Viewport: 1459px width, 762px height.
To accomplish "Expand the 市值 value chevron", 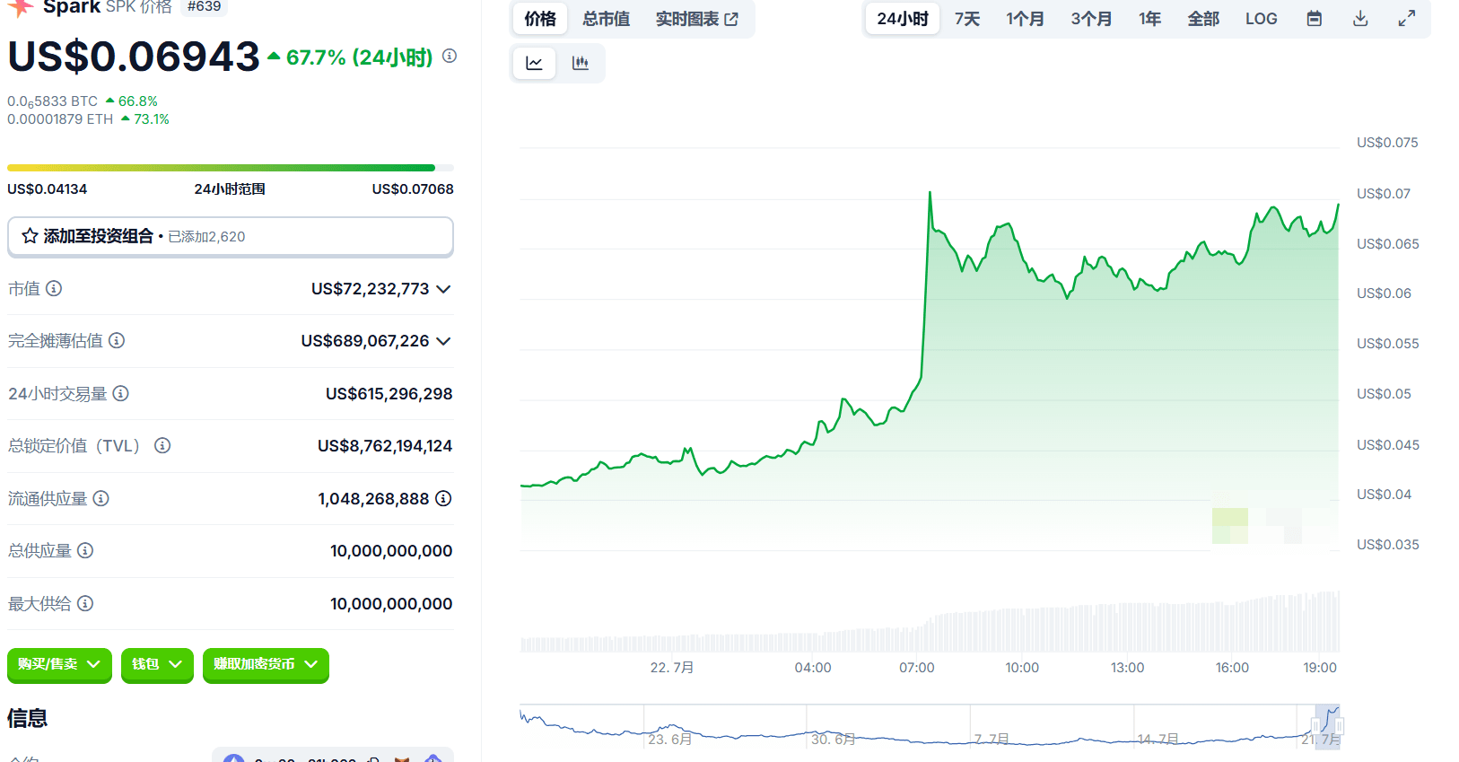I will click(x=443, y=289).
